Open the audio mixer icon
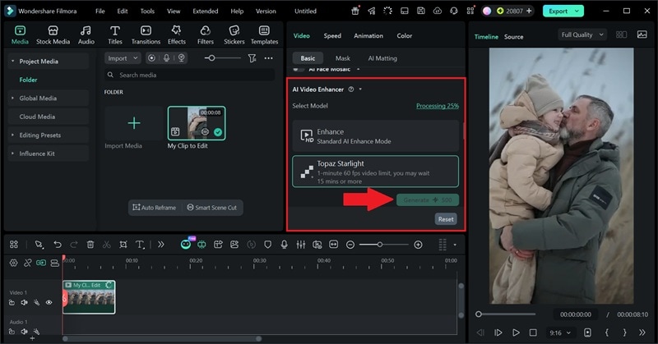This screenshot has height=344, width=658. coord(300,245)
